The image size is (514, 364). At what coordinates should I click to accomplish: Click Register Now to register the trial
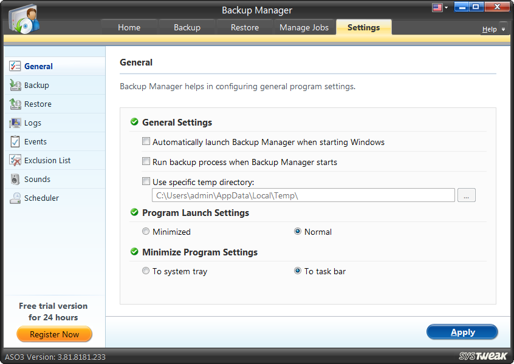[x=54, y=334]
